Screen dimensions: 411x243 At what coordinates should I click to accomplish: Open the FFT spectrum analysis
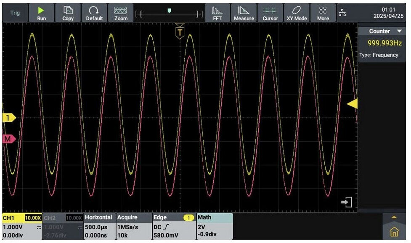(x=217, y=13)
